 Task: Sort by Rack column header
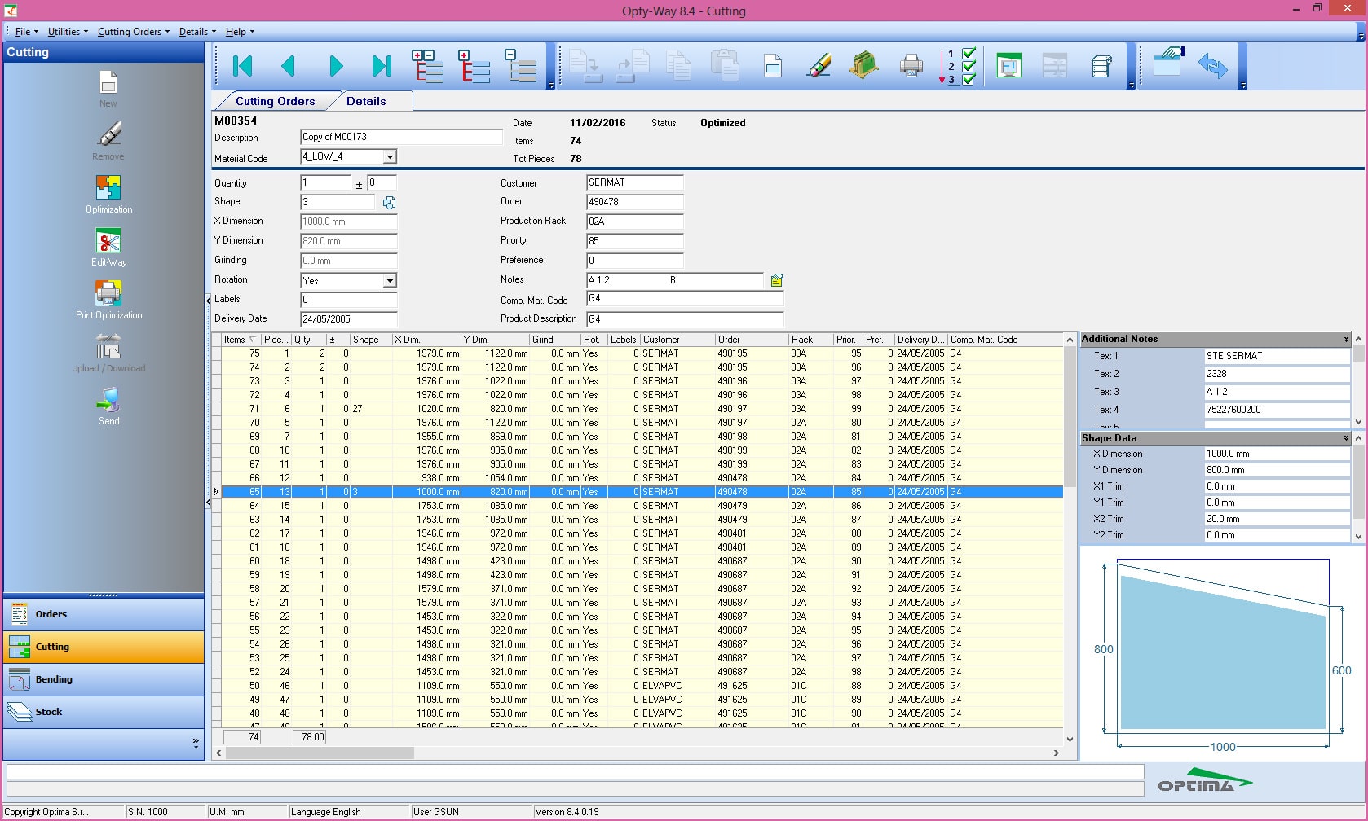point(810,340)
